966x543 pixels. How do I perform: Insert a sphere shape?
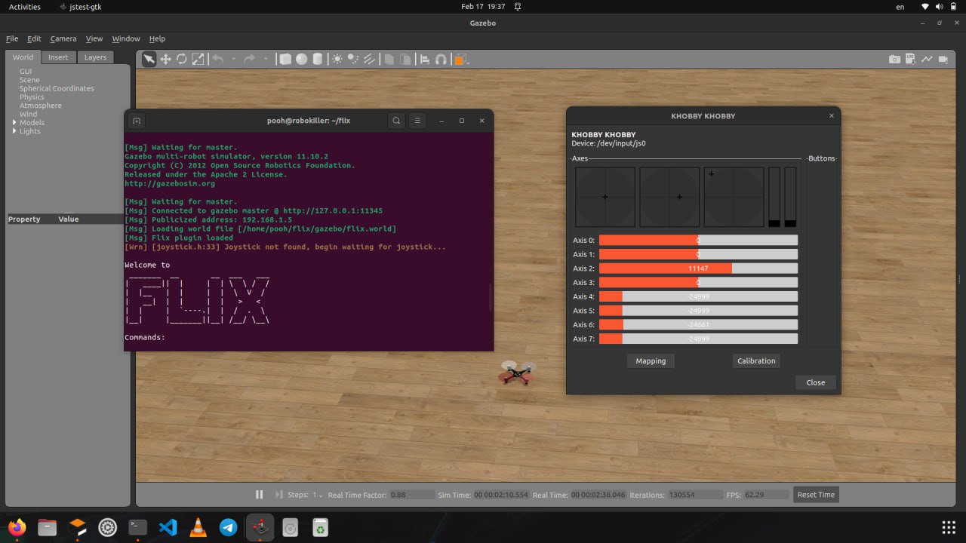(301, 59)
